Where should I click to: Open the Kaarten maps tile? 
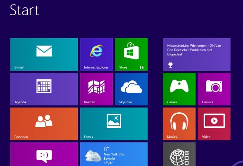click(97, 89)
